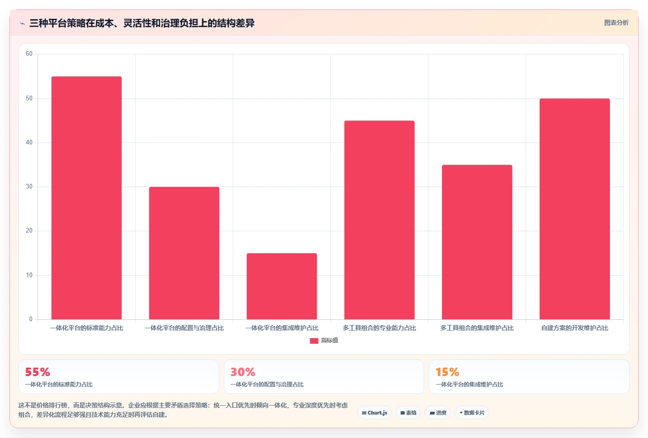Click 一体化平台的标准能力占比 caption in 55% card
Screen dimensions: 648x438
tap(59, 385)
